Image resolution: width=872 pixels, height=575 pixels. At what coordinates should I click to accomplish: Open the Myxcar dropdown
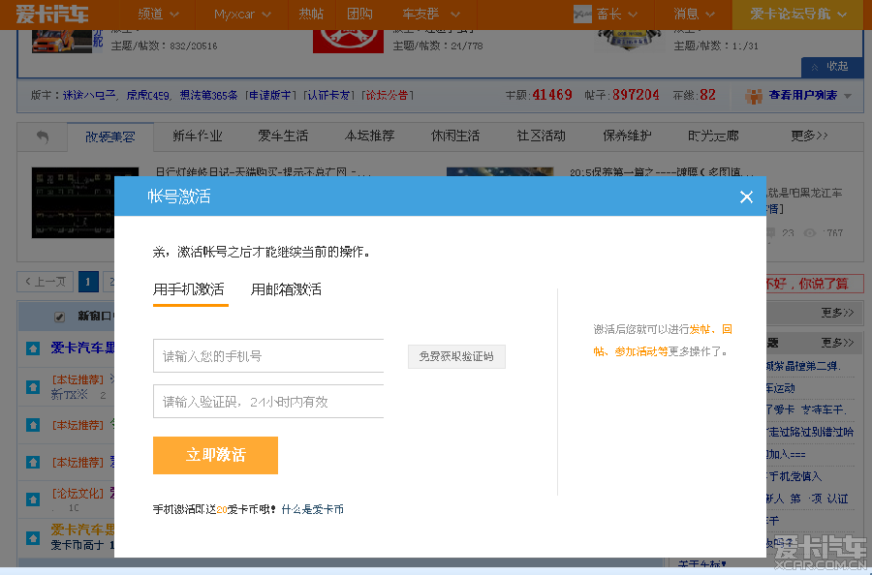click(x=242, y=14)
